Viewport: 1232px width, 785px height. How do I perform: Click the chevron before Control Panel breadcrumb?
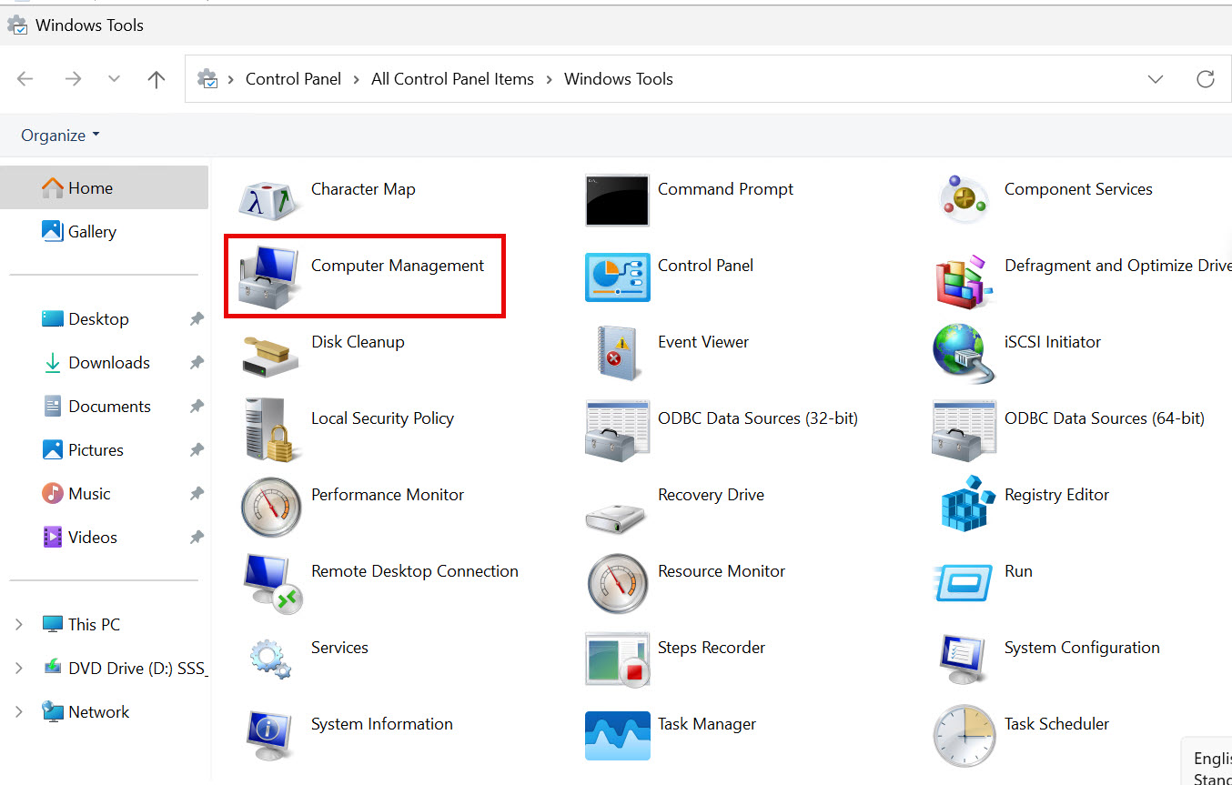click(x=231, y=79)
